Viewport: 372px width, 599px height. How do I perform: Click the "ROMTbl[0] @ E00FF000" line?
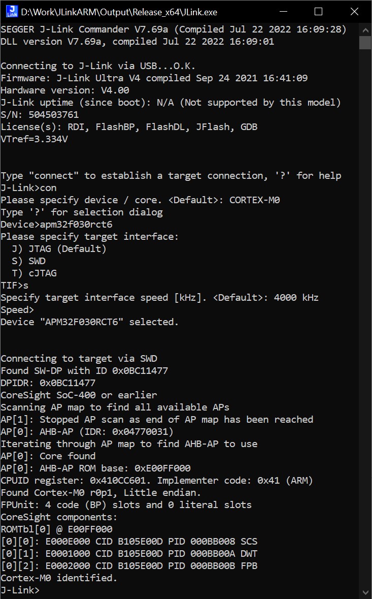tap(56, 529)
